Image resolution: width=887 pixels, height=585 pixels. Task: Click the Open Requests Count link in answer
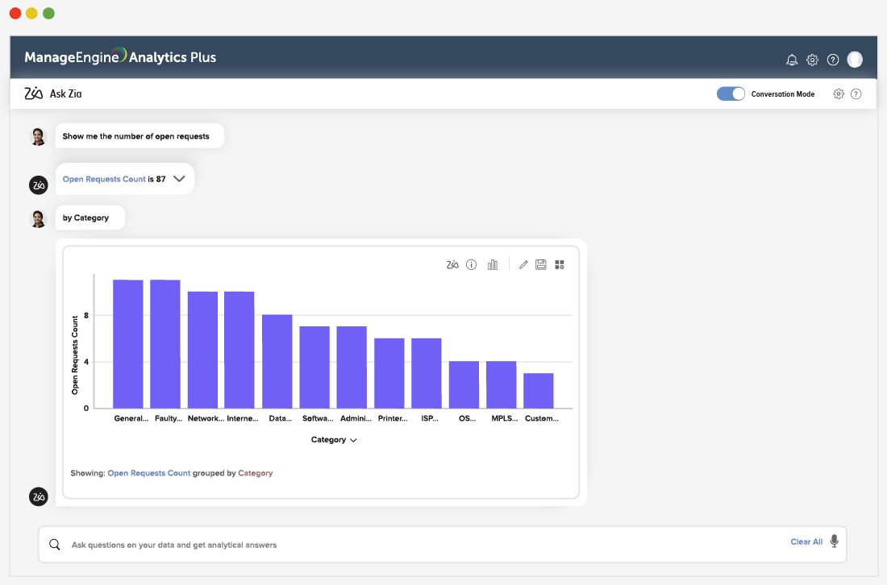(x=104, y=179)
